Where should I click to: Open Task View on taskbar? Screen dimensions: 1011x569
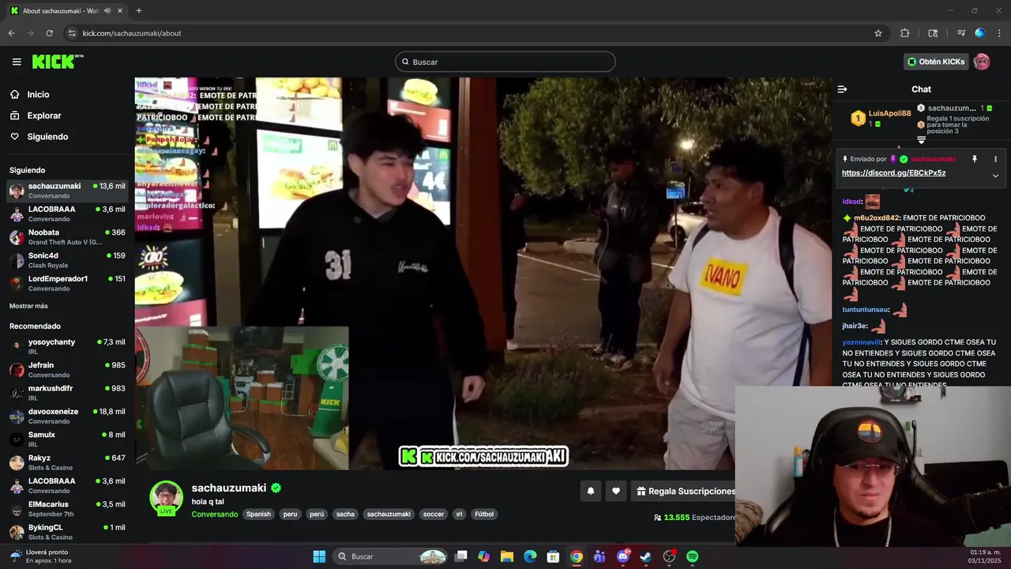click(461, 556)
